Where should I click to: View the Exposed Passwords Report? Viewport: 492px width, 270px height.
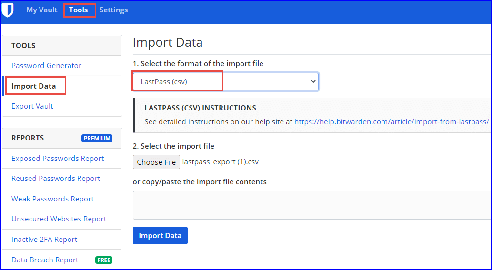[58, 159]
